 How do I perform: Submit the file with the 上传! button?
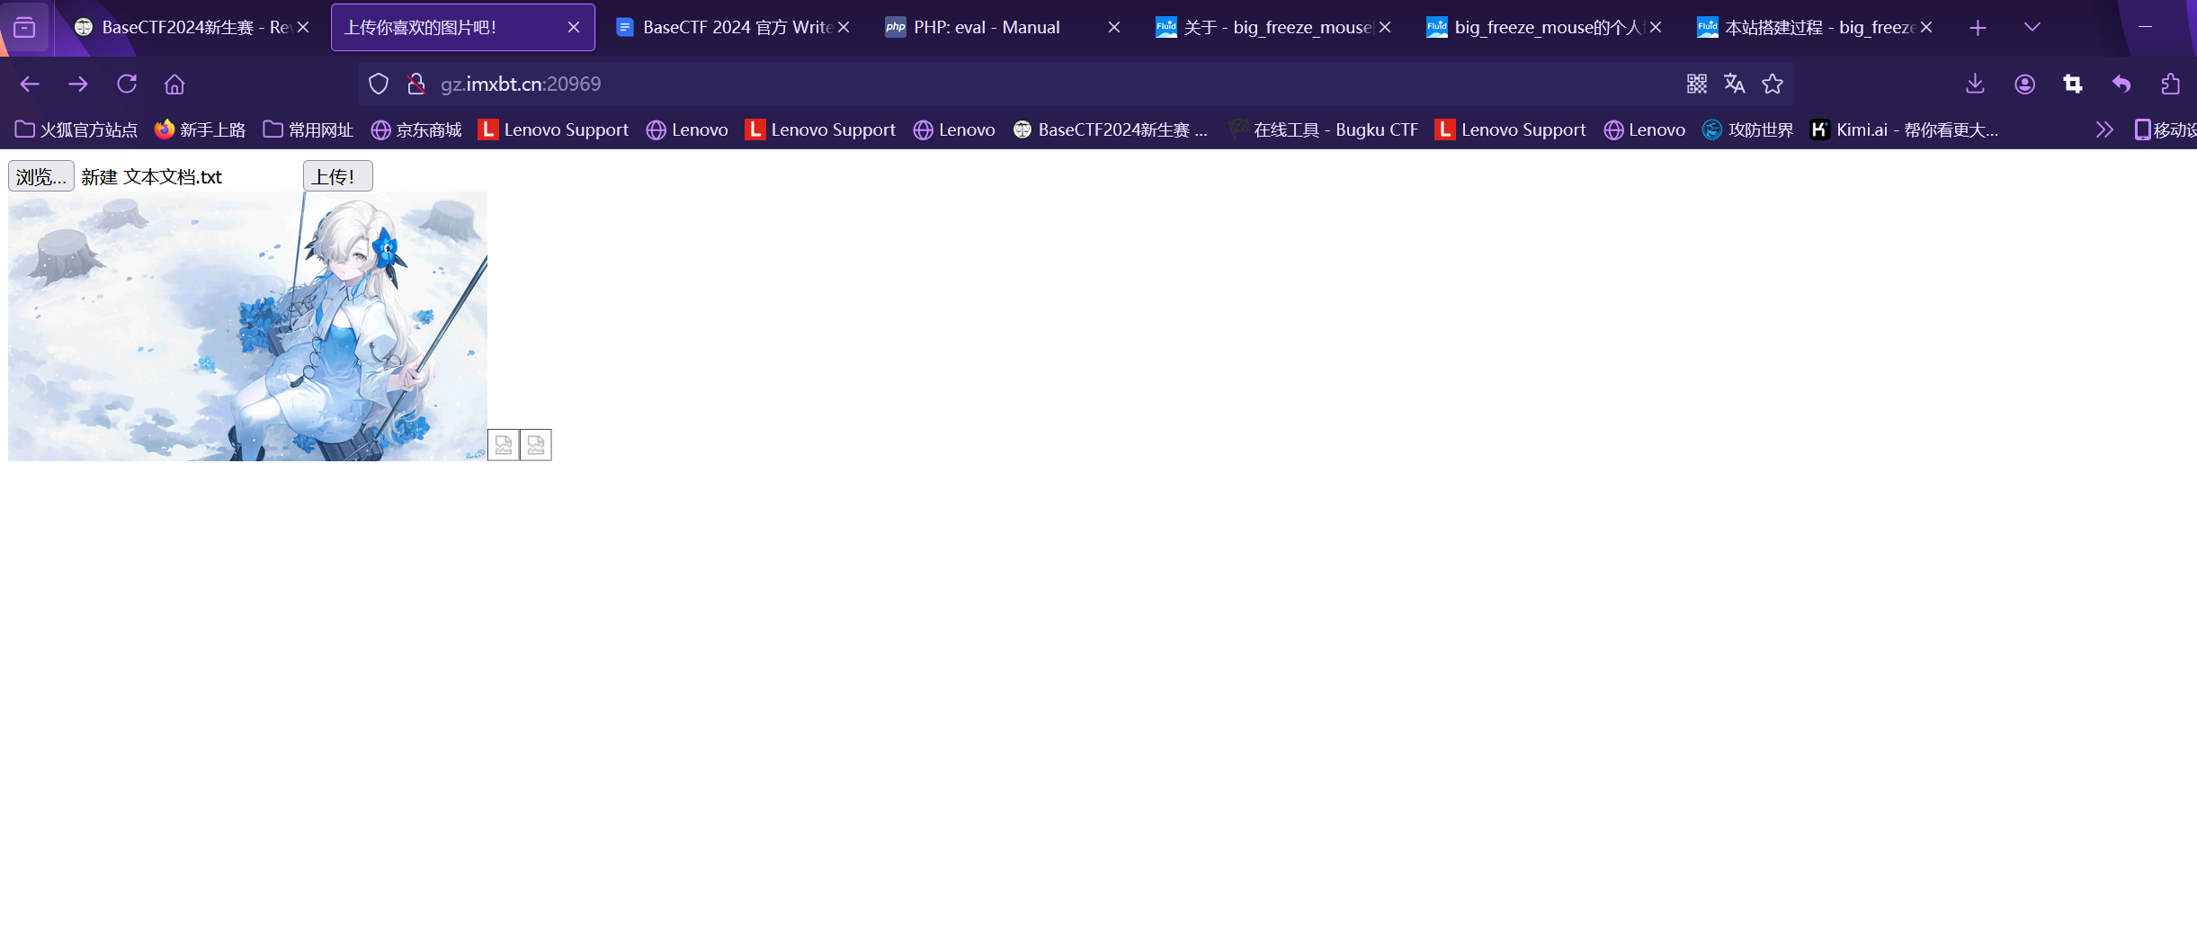tap(337, 176)
